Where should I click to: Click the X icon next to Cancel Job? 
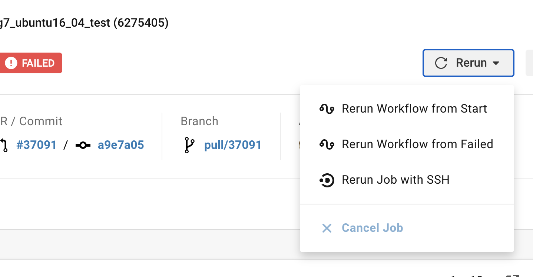click(x=327, y=228)
